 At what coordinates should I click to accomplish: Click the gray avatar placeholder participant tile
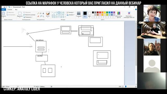(152, 64)
